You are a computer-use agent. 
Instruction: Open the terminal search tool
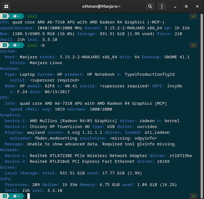coord(150,6)
